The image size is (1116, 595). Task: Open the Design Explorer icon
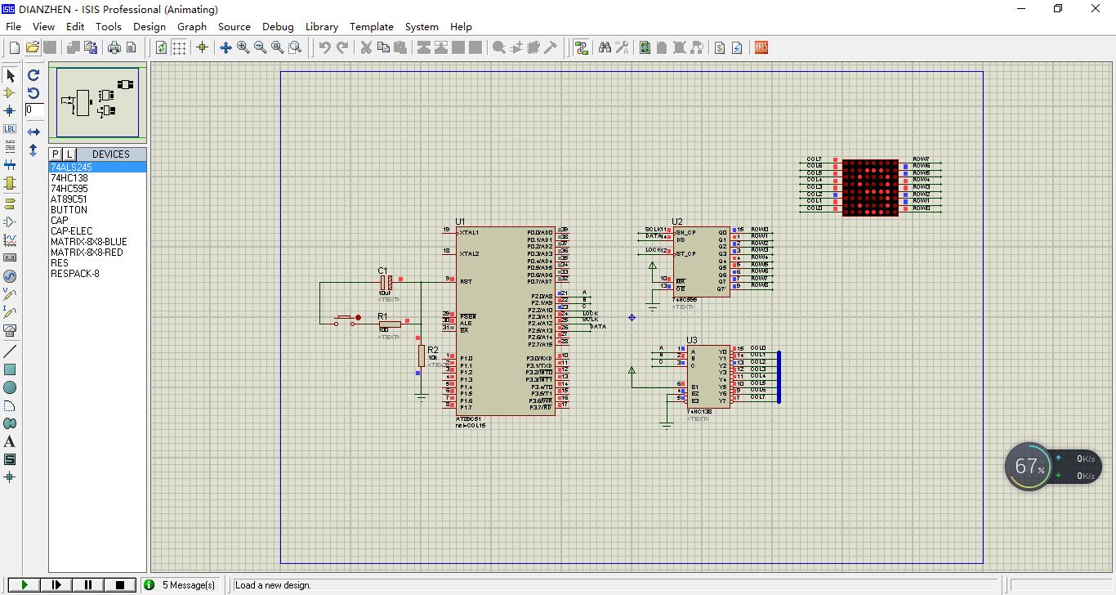645,47
